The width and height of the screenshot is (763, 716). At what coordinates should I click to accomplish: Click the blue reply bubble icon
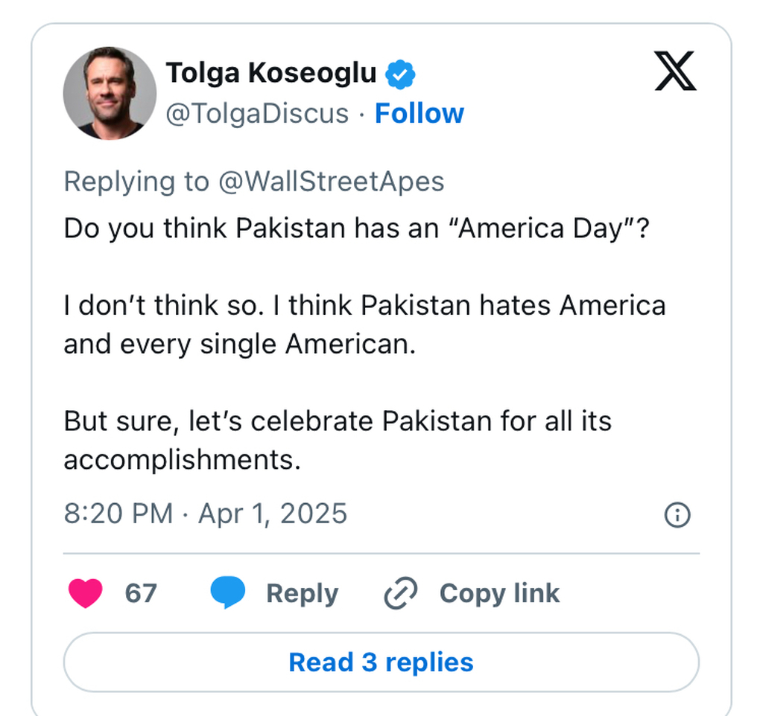[x=227, y=593]
